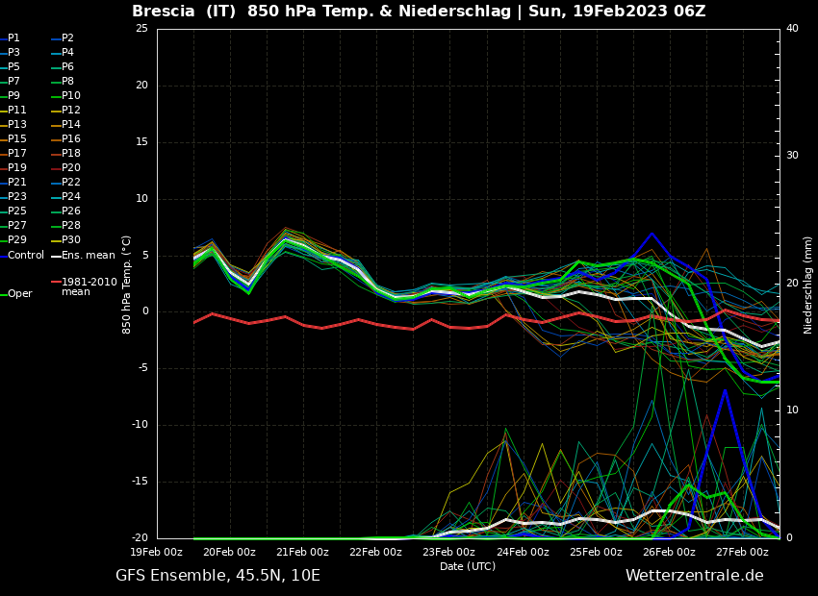
Task: Click the P25 ensemble member label
Action: click(16, 211)
